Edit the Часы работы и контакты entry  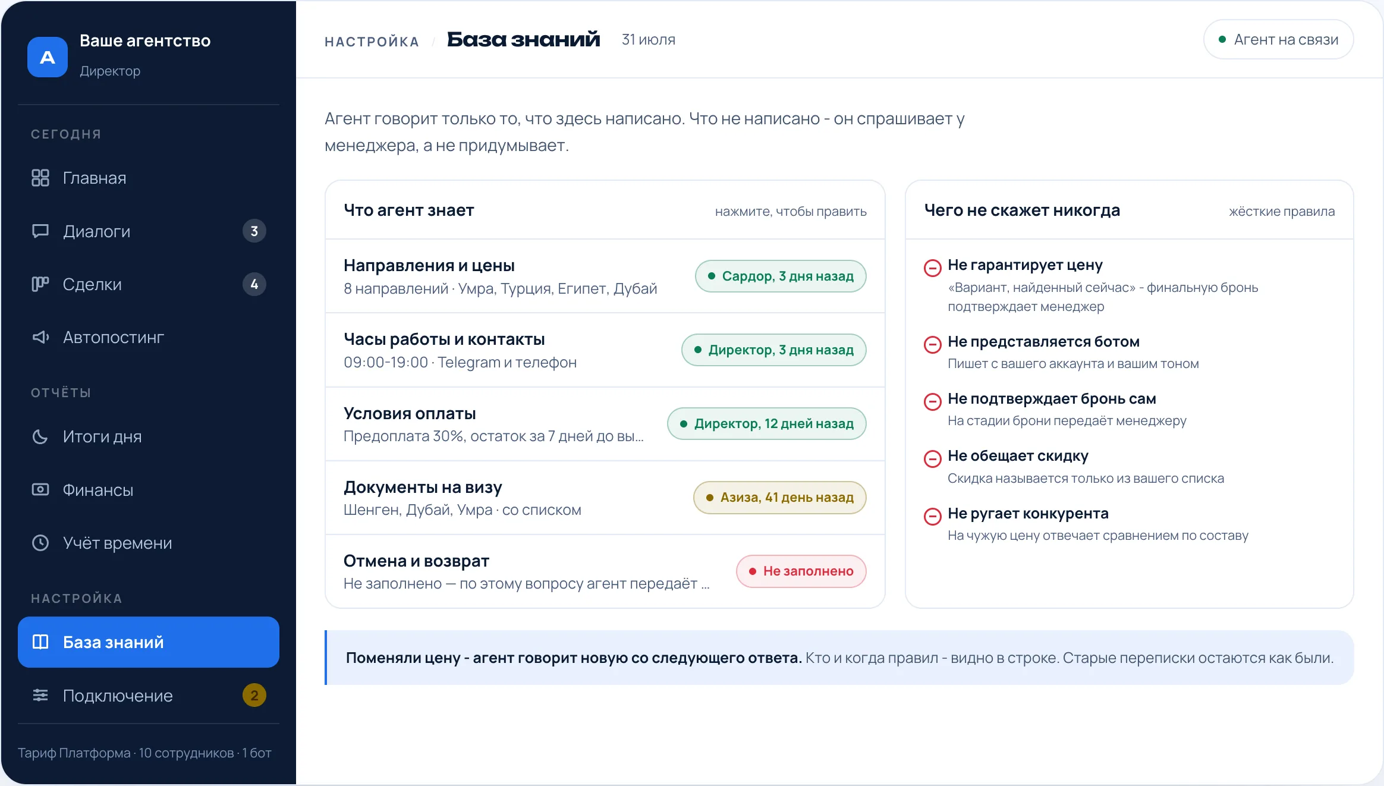(x=605, y=350)
